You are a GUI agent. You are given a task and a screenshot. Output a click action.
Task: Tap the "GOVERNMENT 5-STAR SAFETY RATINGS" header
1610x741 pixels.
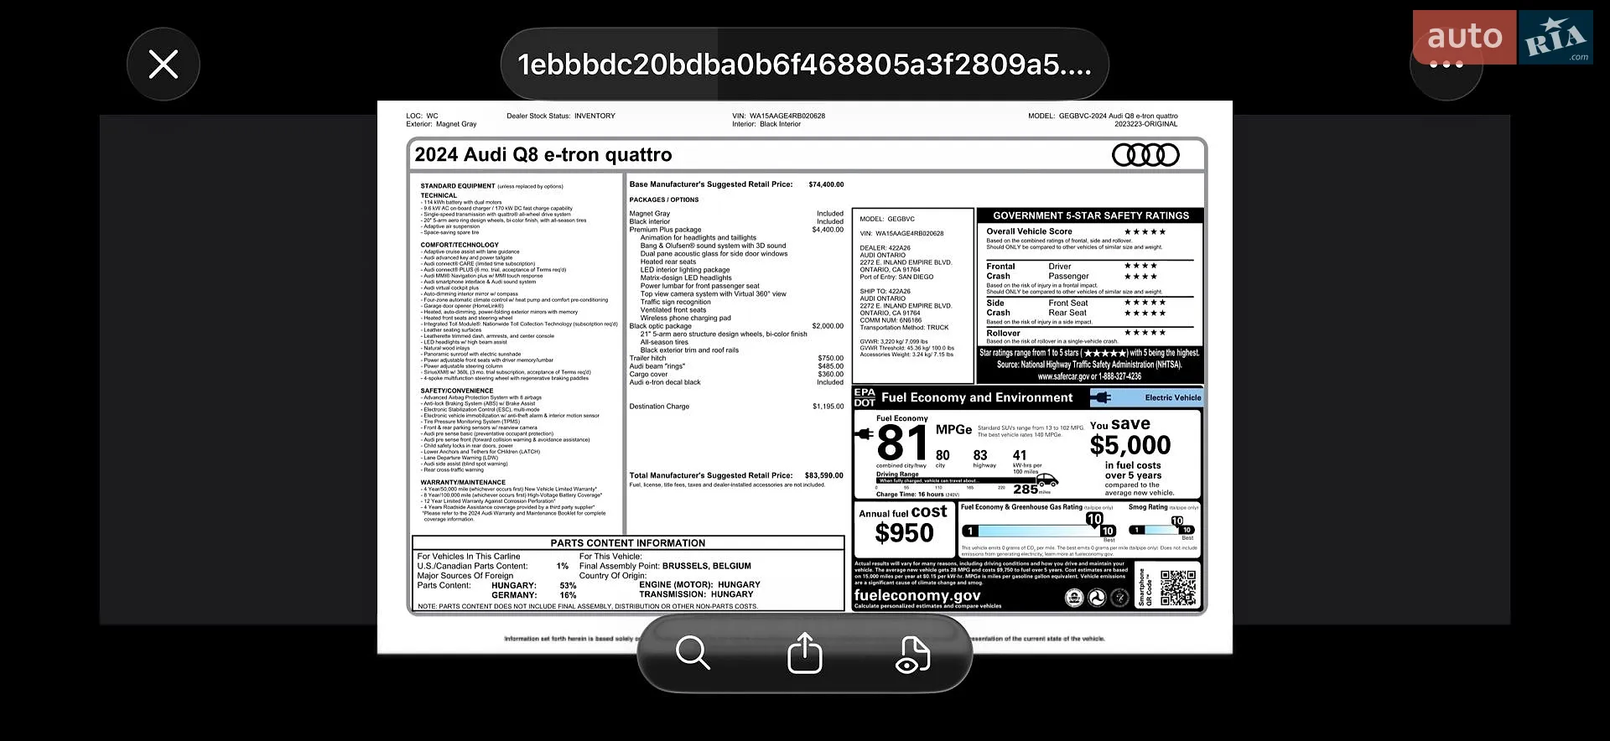click(1091, 215)
